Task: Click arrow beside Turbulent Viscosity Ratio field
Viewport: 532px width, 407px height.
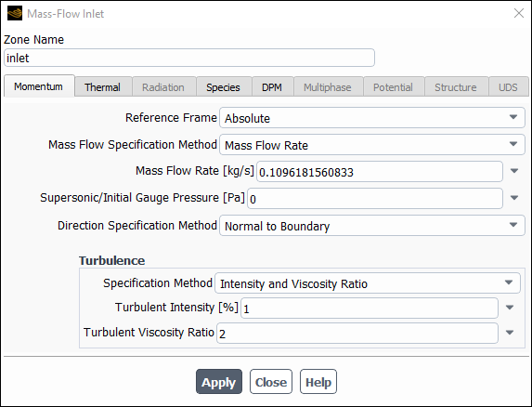Action: click(x=510, y=333)
